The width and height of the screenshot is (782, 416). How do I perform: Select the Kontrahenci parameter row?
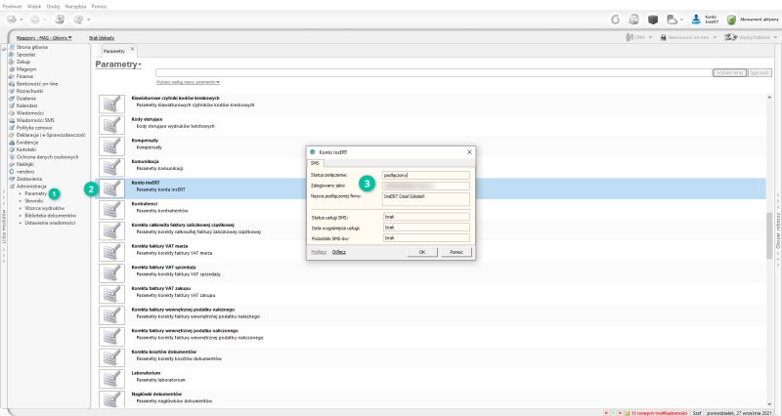[432, 210]
